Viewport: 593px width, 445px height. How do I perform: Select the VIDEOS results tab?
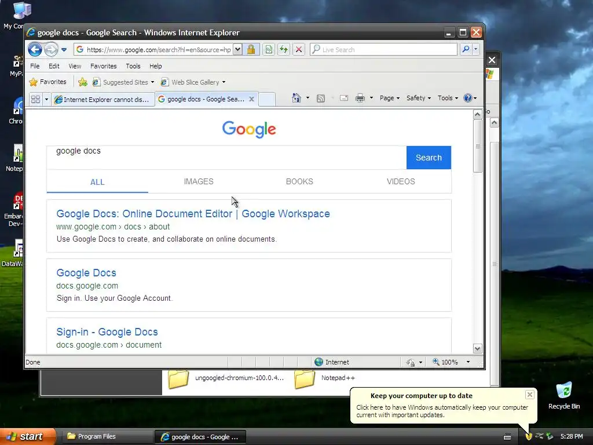click(401, 181)
